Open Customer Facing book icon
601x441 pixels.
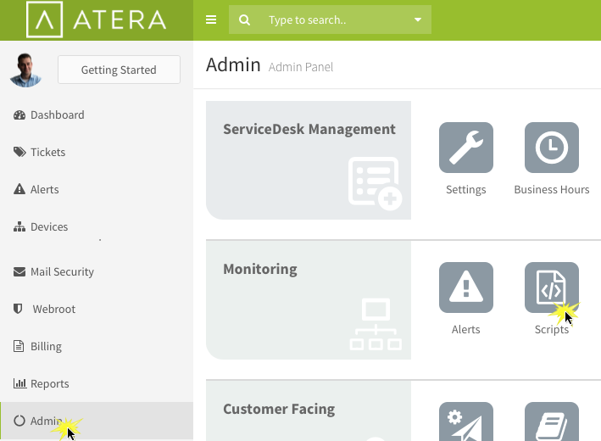[552, 421]
